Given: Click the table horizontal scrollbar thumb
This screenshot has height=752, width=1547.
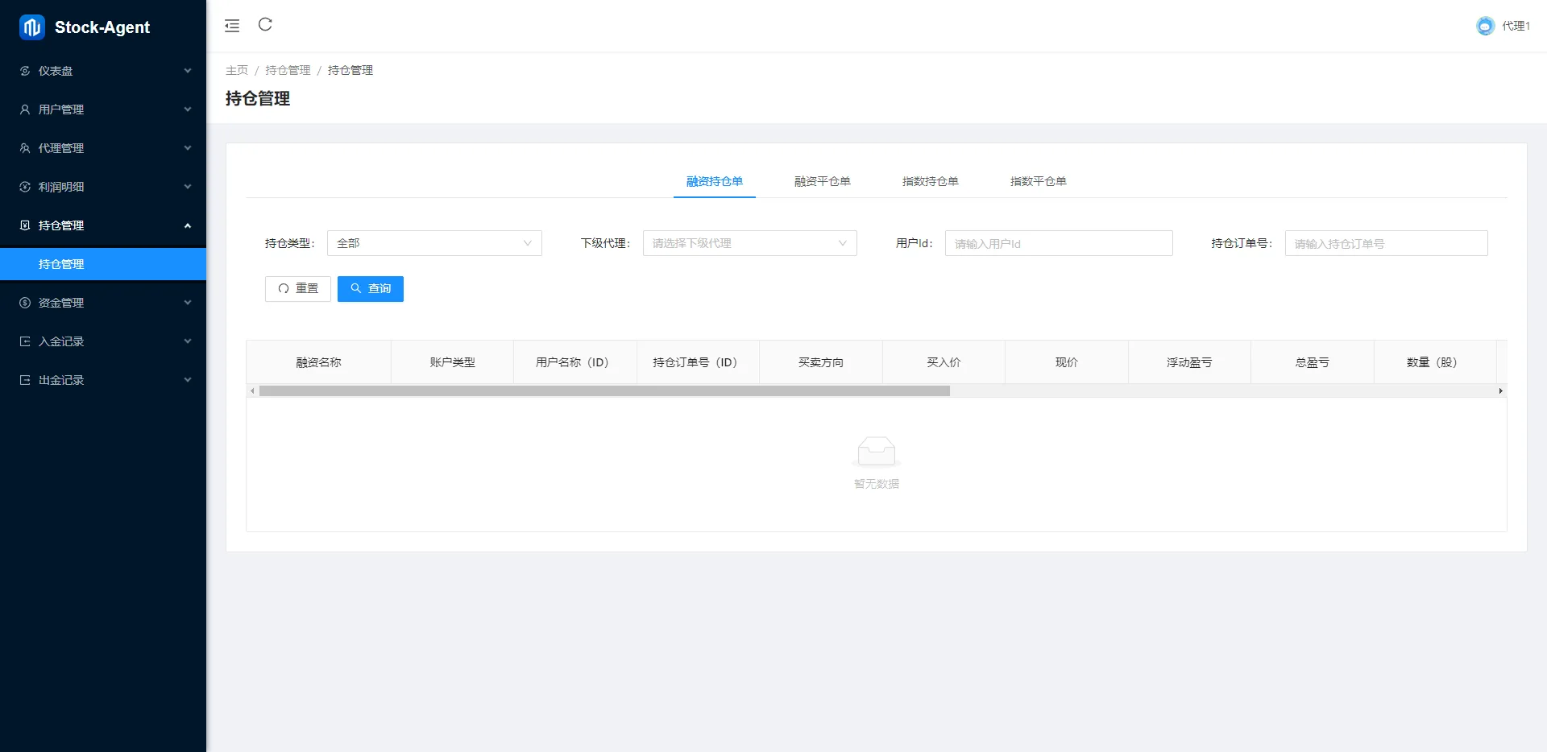Looking at the screenshot, I should point(604,391).
